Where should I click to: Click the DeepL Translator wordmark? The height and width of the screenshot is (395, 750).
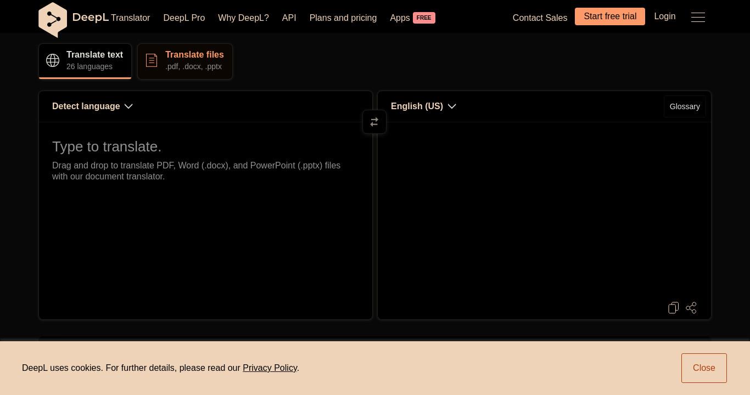tap(111, 18)
